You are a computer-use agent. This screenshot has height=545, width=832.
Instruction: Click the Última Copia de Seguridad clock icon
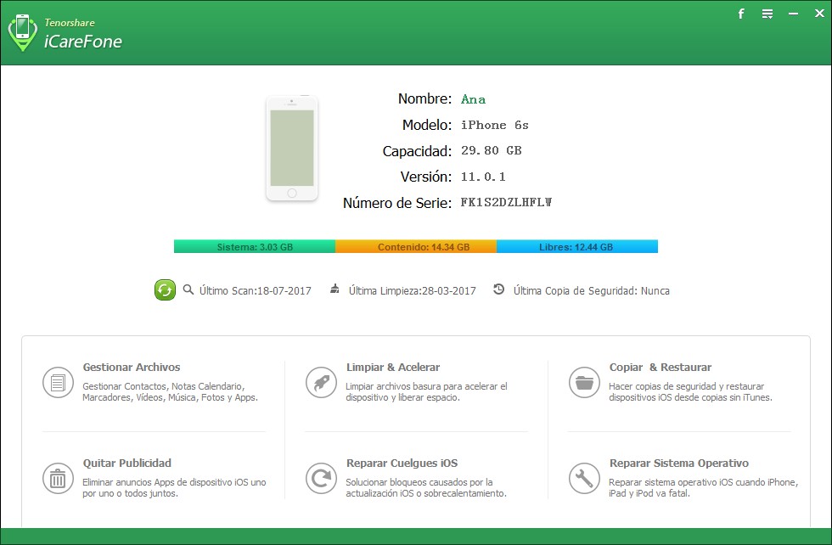(x=499, y=289)
